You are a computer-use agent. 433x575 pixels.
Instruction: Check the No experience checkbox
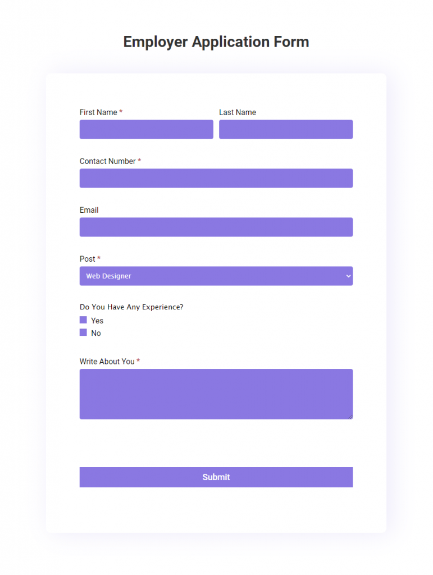tap(83, 332)
